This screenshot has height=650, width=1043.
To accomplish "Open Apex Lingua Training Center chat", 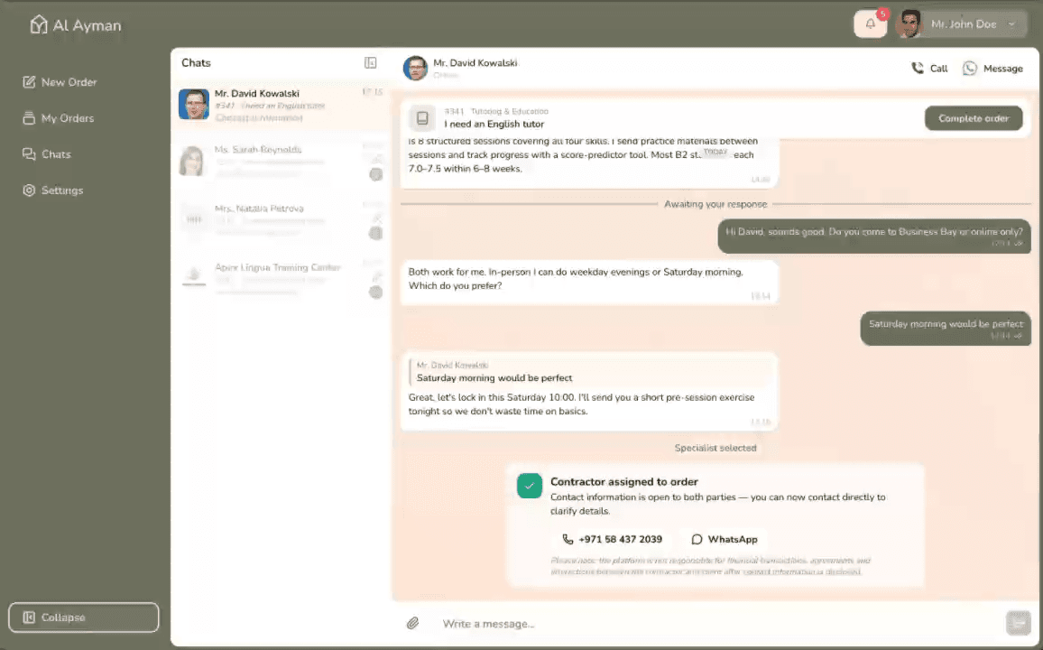I will 281,280.
